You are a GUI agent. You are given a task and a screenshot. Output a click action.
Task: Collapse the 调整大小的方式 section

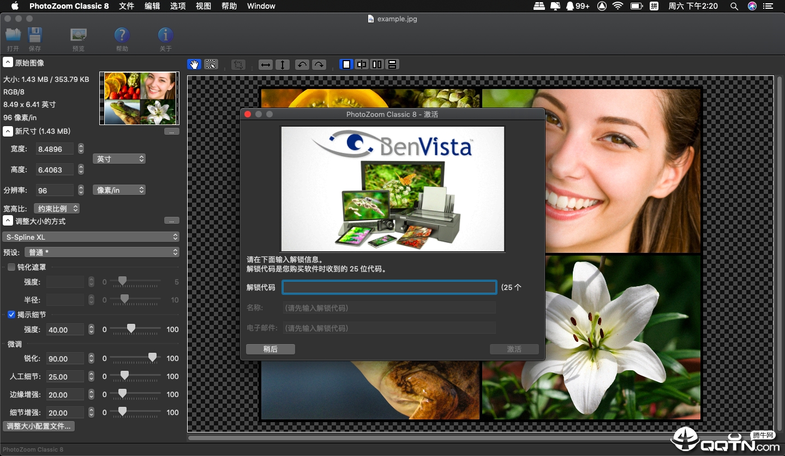pyautogui.click(x=8, y=221)
